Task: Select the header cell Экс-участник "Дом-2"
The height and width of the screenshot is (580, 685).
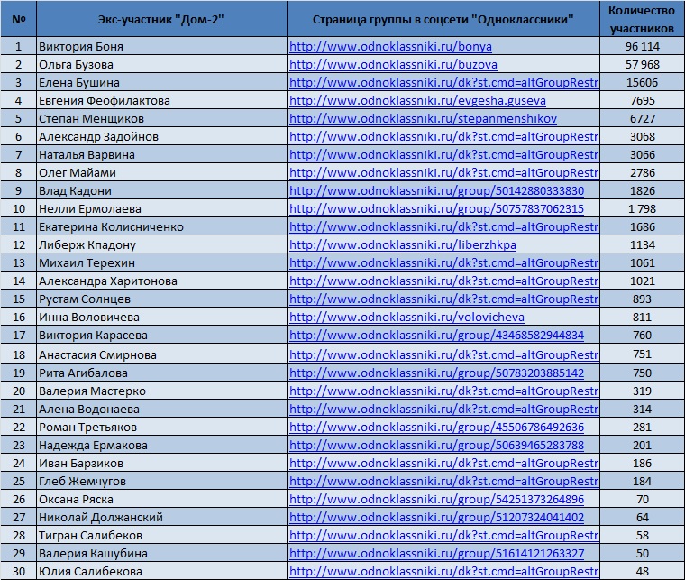Action: 161,19
